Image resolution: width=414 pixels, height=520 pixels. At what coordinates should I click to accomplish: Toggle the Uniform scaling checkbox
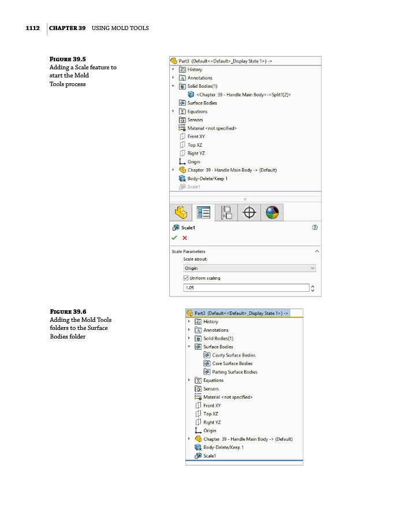pos(186,278)
